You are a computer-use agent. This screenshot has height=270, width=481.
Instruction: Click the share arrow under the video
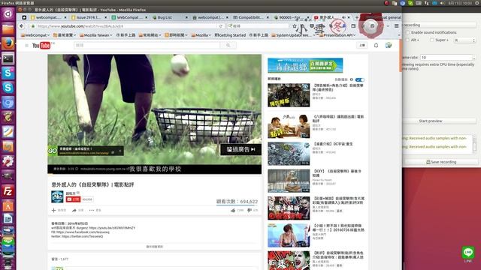pos(74,210)
